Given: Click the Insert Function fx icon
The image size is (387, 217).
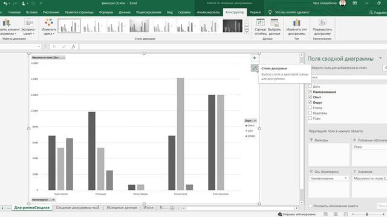Looking at the screenshot, I should (x=73, y=46).
